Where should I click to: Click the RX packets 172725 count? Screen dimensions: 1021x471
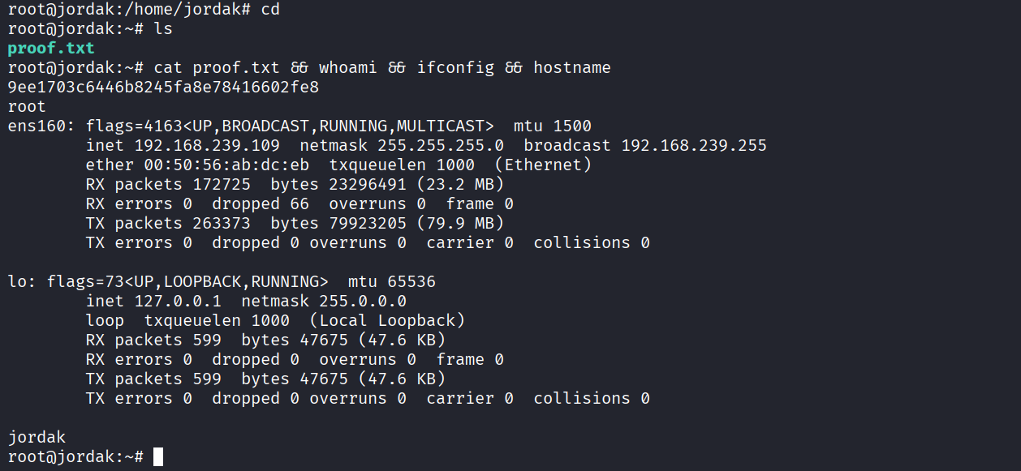click(x=222, y=185)
